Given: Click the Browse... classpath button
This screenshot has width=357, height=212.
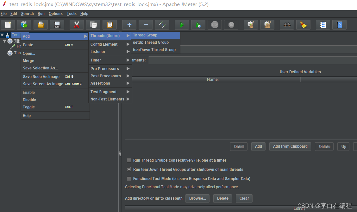Looking at the screenshot, I should pyautogui.click(x=197, y=198).
